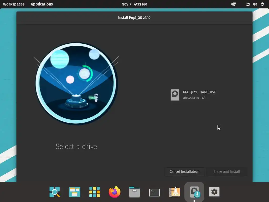Open the power menu icon
Viewport: 269px width, 202px height.
pos(262,4)
